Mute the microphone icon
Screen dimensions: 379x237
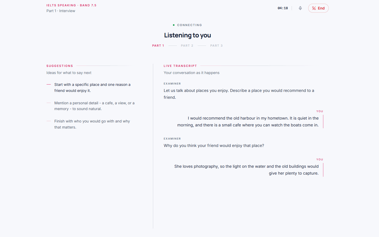(x=300, y=8)
